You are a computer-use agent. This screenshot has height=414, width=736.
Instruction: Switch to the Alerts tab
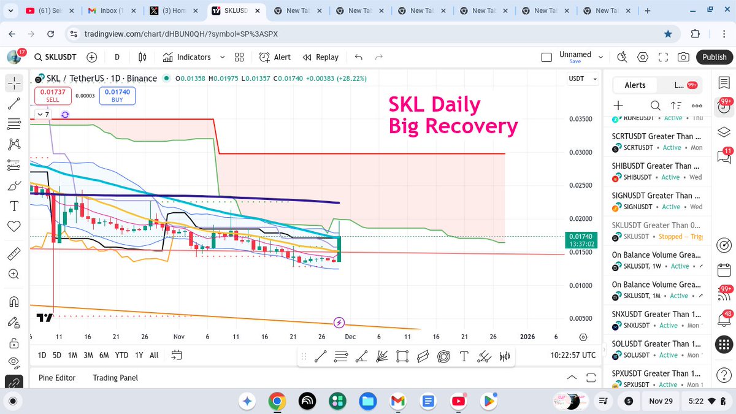[635, 85]
